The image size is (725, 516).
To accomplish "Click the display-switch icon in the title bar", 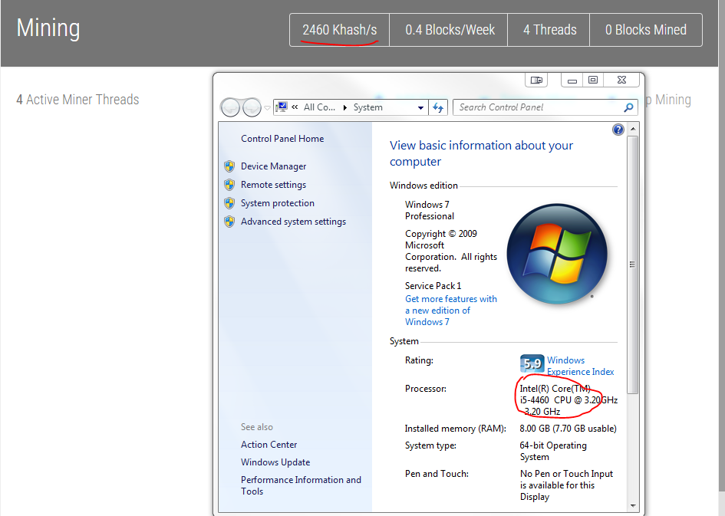I will 536,80.
